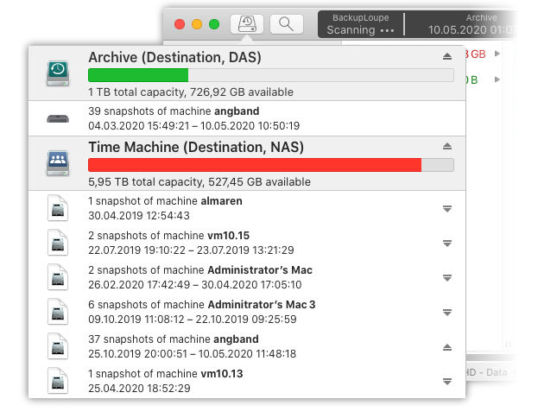The image size is (557, 418).
Task: Open the magnifier search toolbar button
Action: 286,24
